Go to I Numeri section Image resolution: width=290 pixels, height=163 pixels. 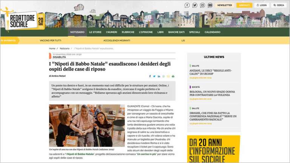(x=111, y=32)
